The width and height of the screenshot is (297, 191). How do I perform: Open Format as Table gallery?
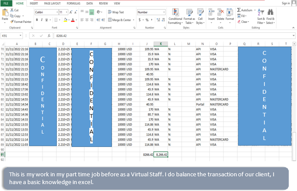coord(189,16)
